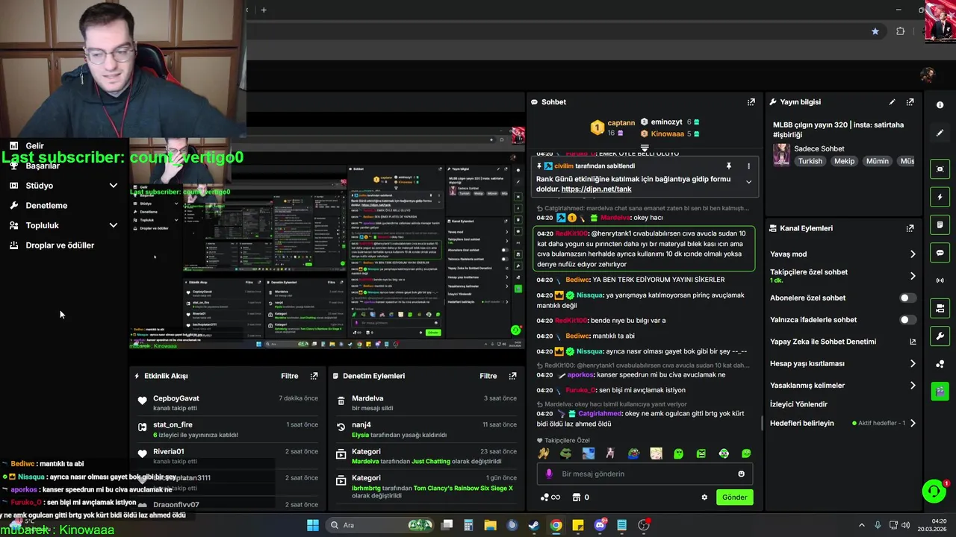Click chat scrollbar handle

click(x=762, y=423)
